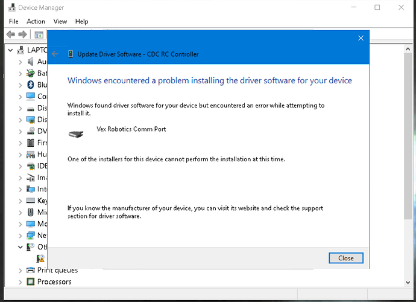Viewport: 416px width, 302px height.
Task: Expand the Network adapters chevron
Action: click(x=20, y=236)
